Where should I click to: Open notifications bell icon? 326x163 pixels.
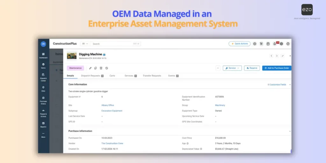[275, 44]
